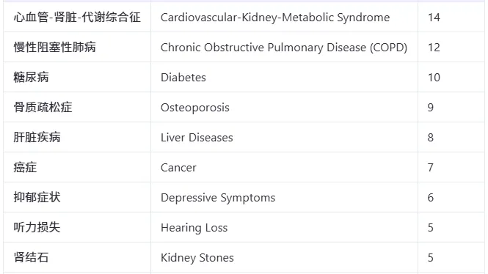Select the 糖尿病 cell
This screenshot has height=274, width=488.
pos(77,77)
